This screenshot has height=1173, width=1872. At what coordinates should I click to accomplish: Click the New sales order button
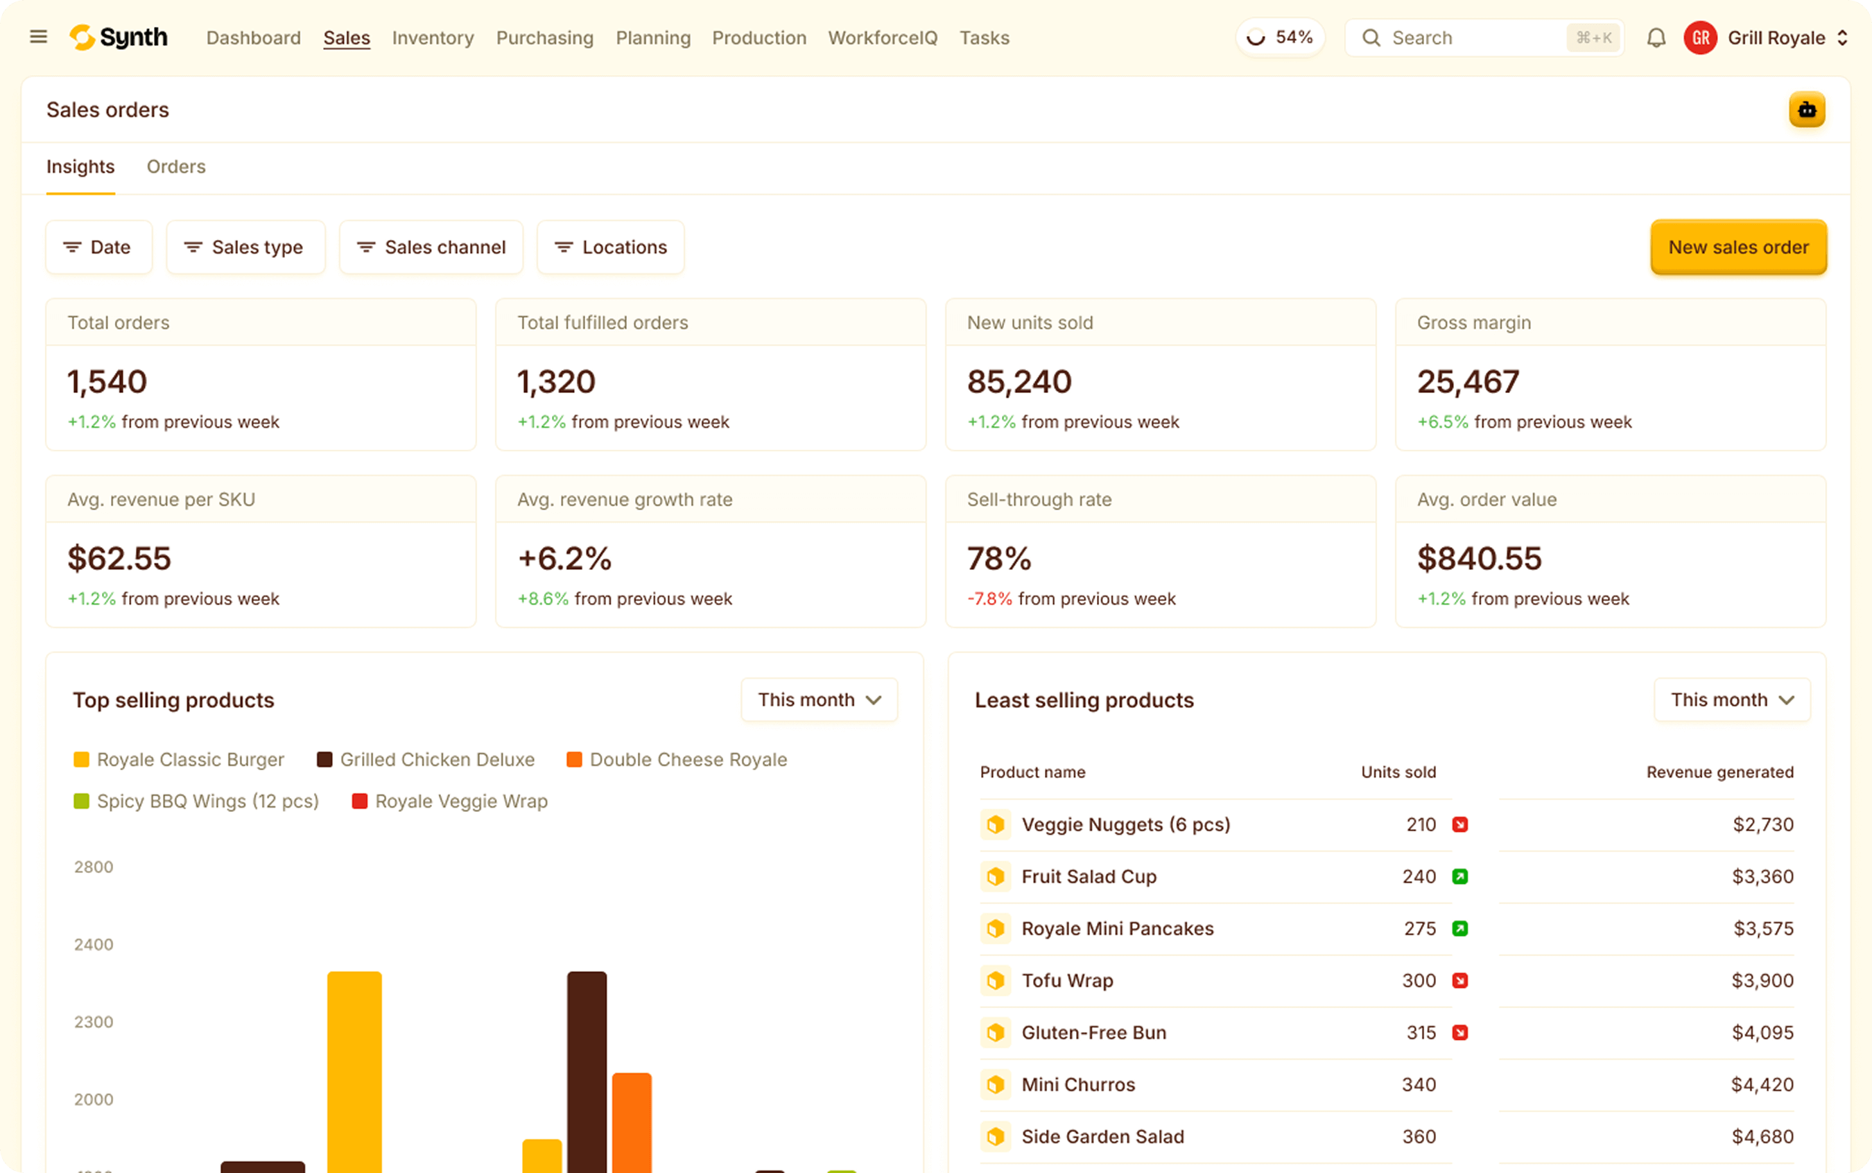pyautogui.click(x=1737, y=247)
